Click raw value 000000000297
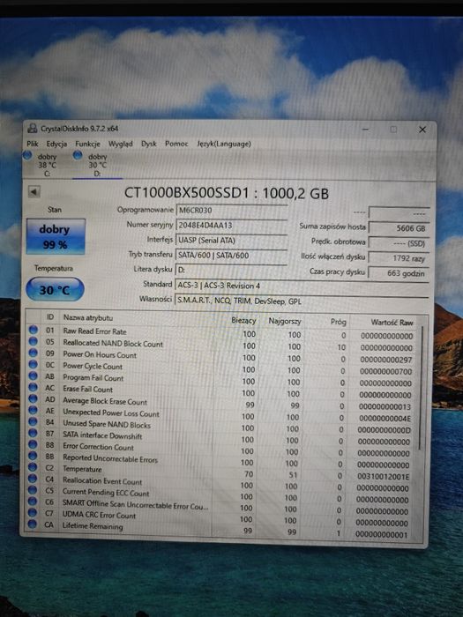The width and height of the screenshot is (463, 617). click(x=386, y=360)
